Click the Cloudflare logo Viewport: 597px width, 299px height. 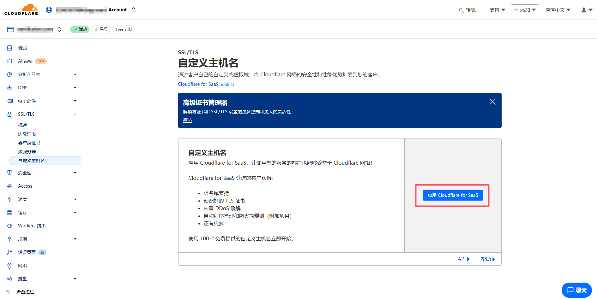[21, 9]
